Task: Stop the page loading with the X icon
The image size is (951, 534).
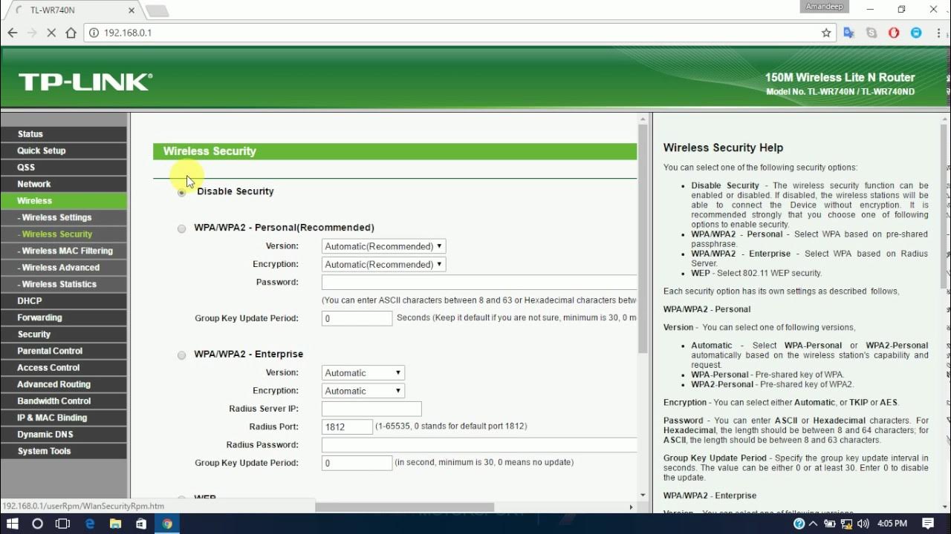Action: (x=51, y=33)
